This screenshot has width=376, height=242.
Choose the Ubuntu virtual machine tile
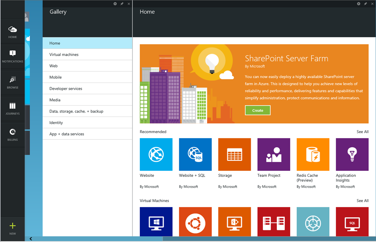click(195, 222)
